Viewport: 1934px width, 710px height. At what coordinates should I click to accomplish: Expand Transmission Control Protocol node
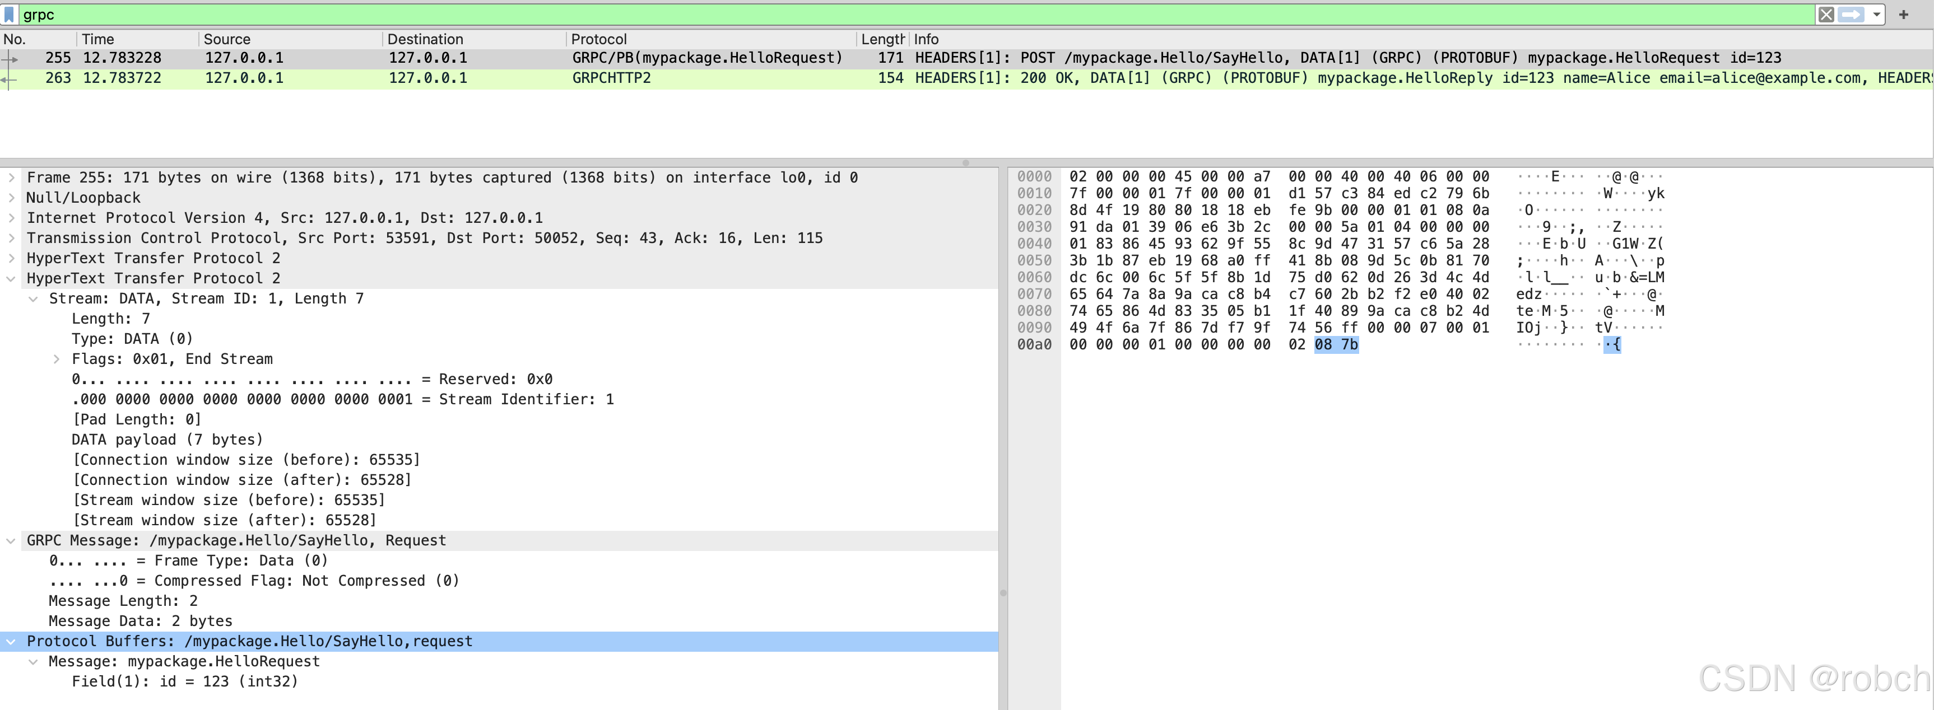tap(11, 238)
